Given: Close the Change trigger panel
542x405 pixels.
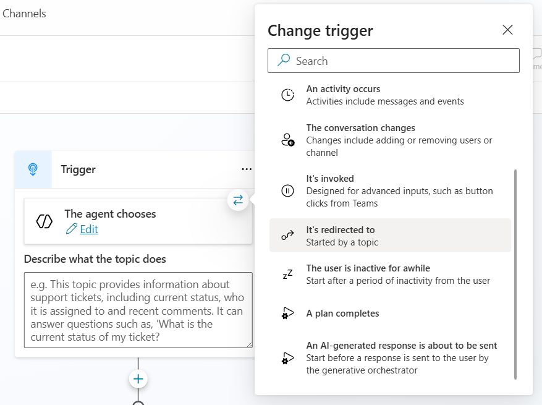Looking at the screenshot, I should click(x=507, y=30).
